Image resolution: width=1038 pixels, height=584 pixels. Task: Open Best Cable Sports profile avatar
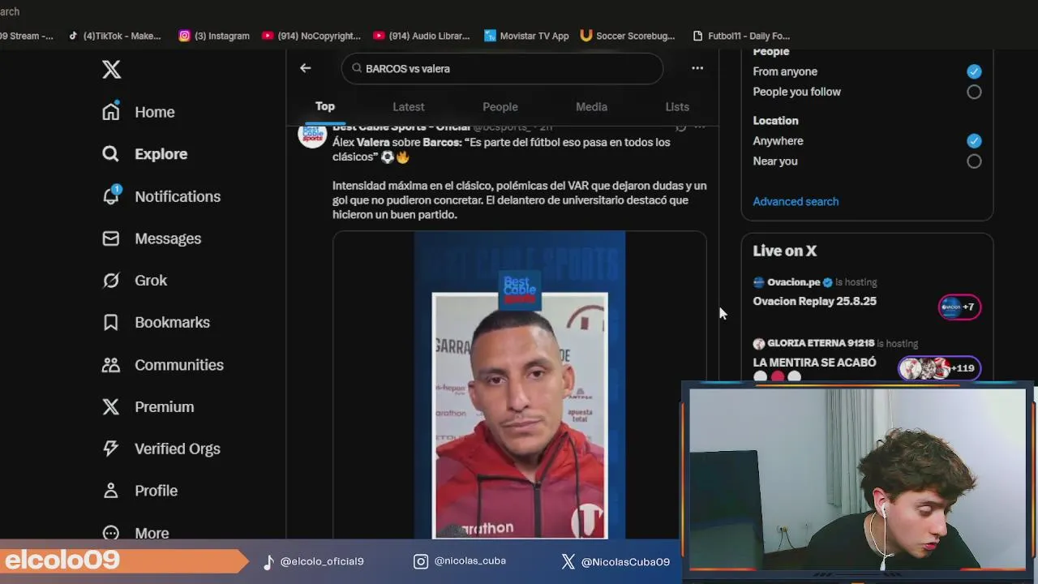(x=312, y=135)
